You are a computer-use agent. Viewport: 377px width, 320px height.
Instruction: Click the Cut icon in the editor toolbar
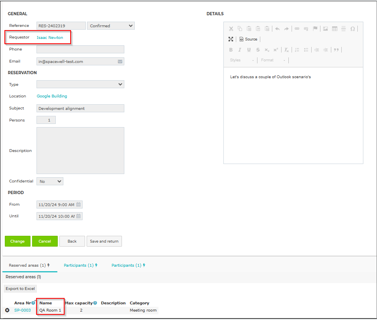(x=231, y=29)
